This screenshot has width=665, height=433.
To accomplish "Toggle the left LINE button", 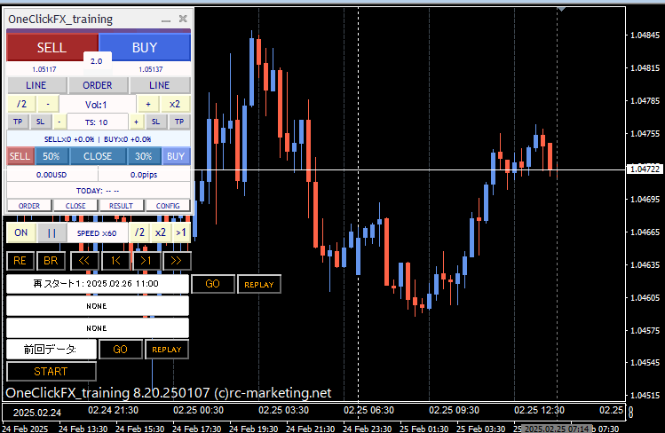I will click(x=36, y=85).
